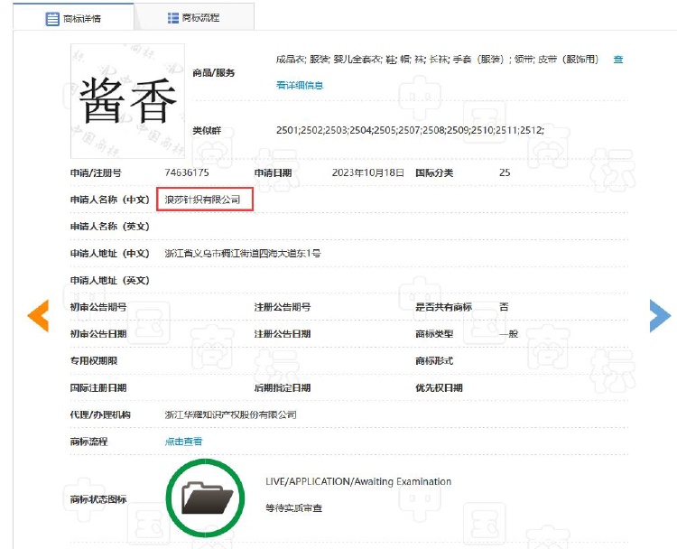Open the 看详细信息 link under goods list

coord(300,85)
